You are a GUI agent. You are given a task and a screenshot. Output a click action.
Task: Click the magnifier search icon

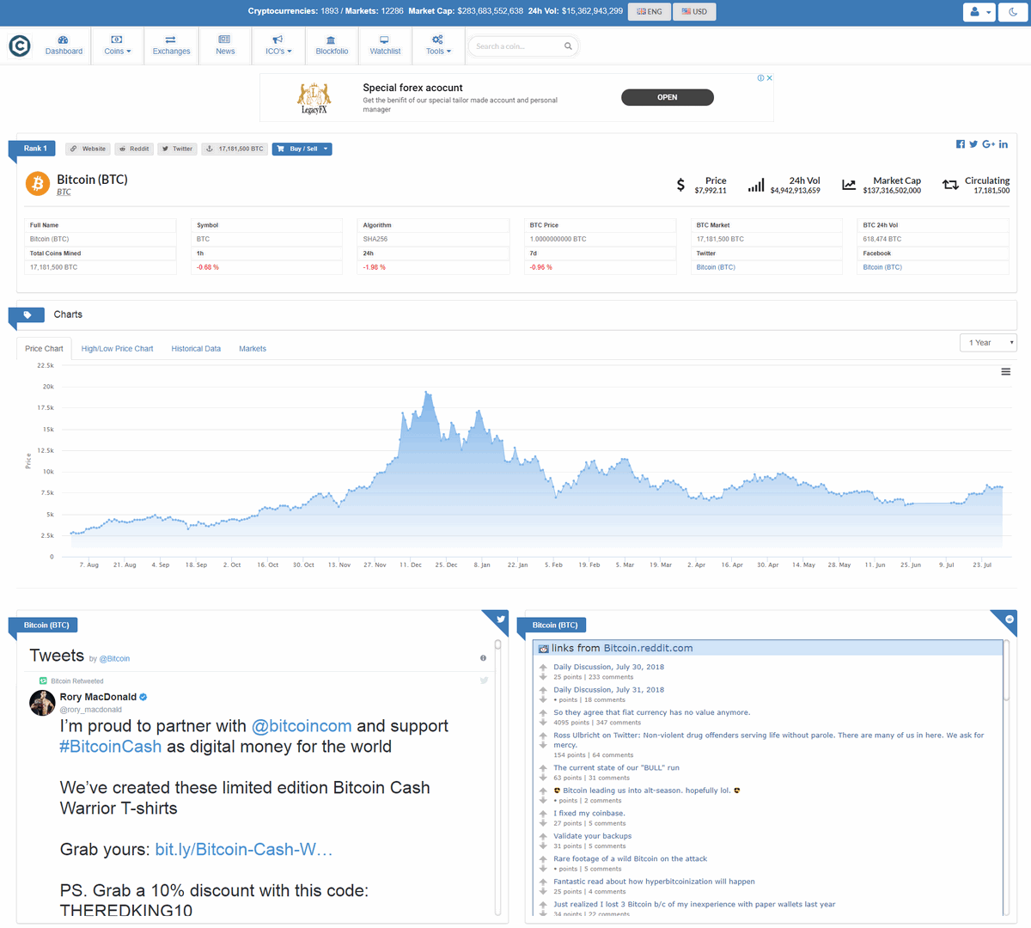click(568, 46)
